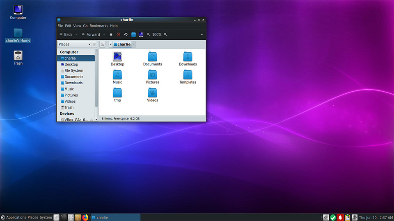Select Desktop in the sidebar
394x221 pixels.
pyautogui.click(x=76, y=64)
